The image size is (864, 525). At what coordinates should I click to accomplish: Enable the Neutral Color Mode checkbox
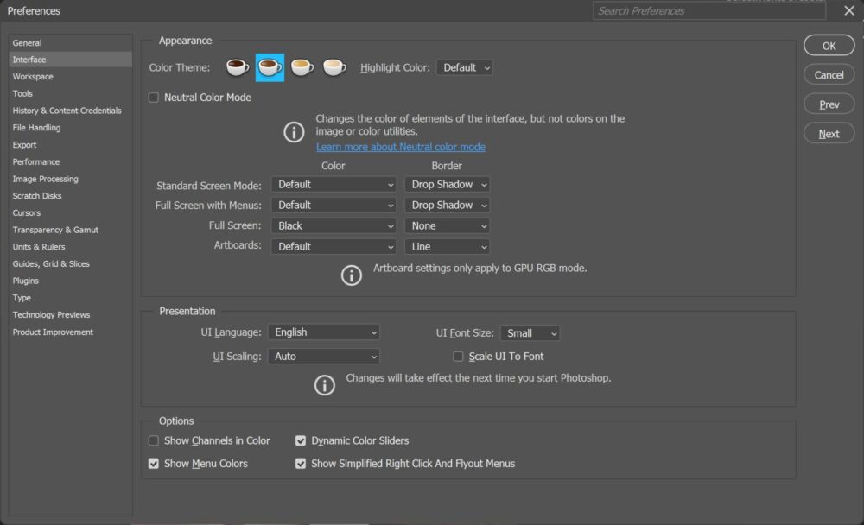[154, 98]
